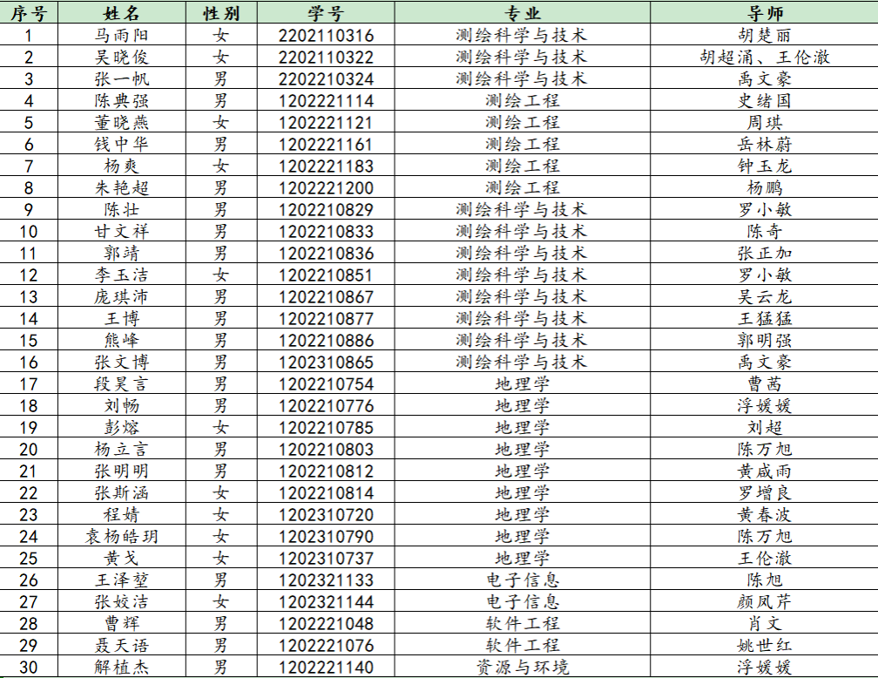Click the 性别 column header

click(x=221, y=13)
